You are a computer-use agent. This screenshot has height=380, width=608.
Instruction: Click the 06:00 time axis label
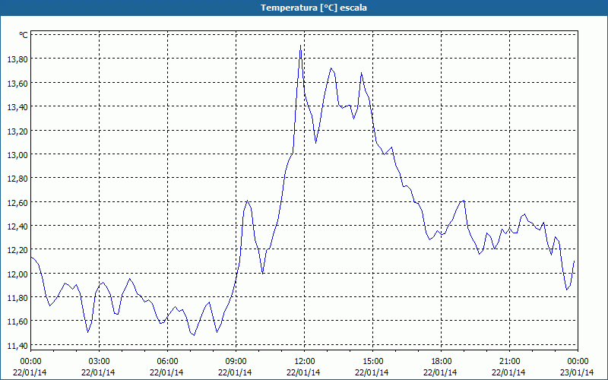pos(167,362)
